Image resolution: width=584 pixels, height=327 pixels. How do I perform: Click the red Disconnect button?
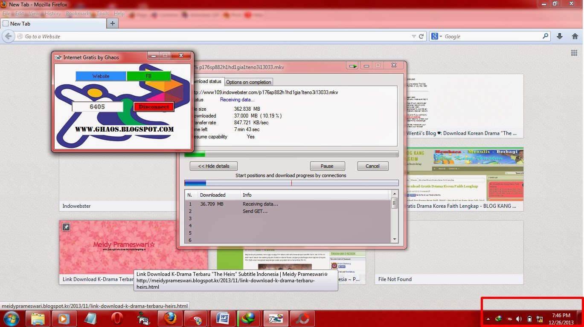click(154, 107)
